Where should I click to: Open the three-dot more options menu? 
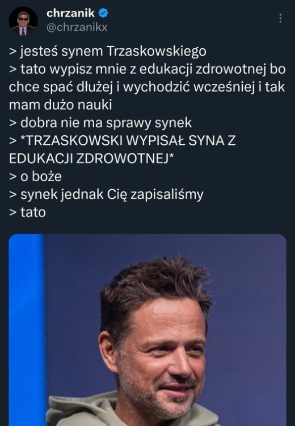click(280, 18)
